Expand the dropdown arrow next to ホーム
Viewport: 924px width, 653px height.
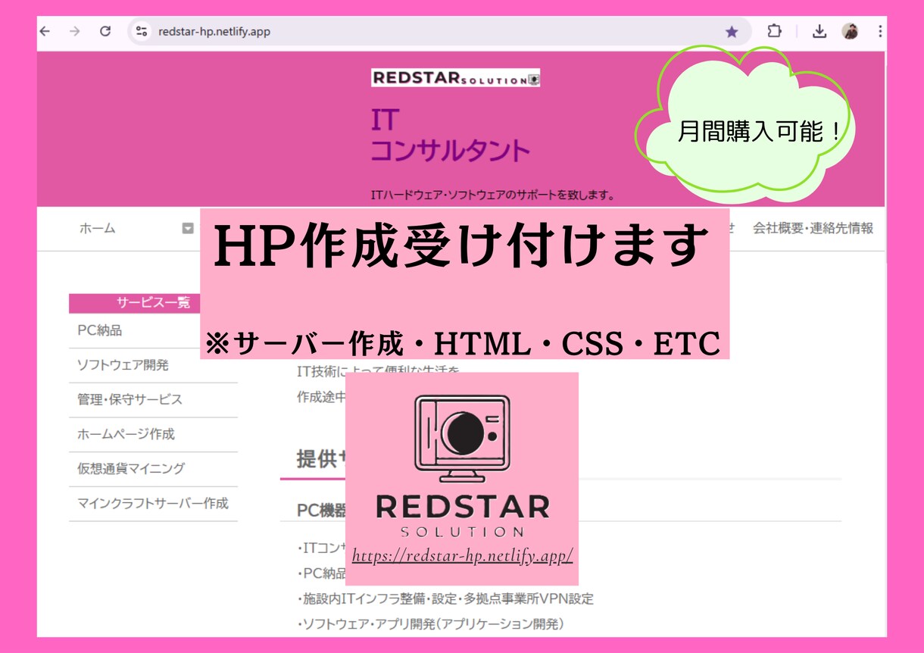pos(188,228)
